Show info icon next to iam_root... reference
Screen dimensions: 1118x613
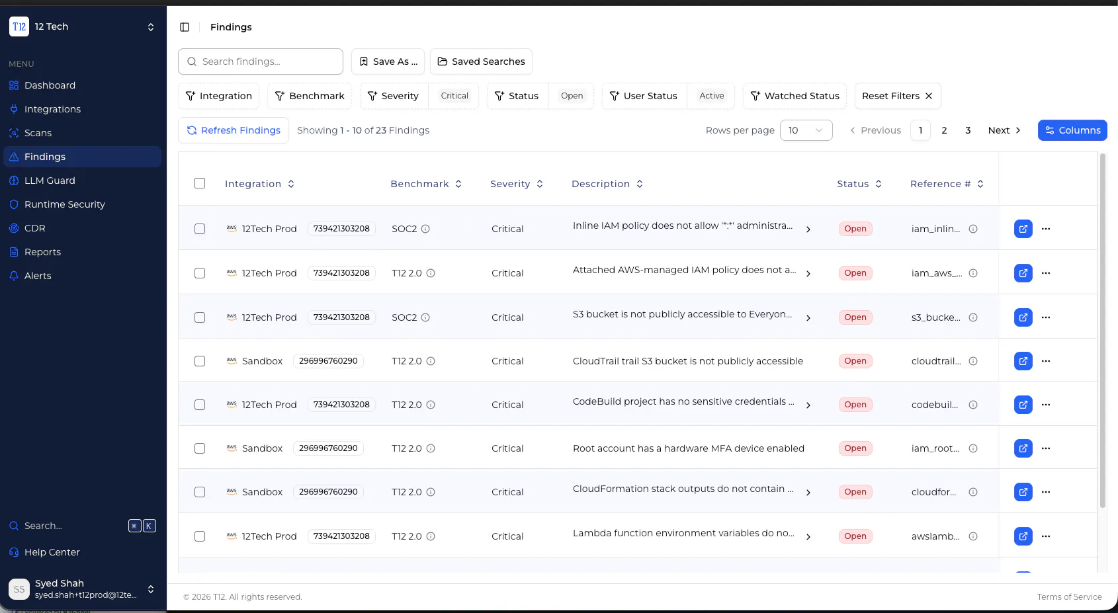click(x=973, y=448)
